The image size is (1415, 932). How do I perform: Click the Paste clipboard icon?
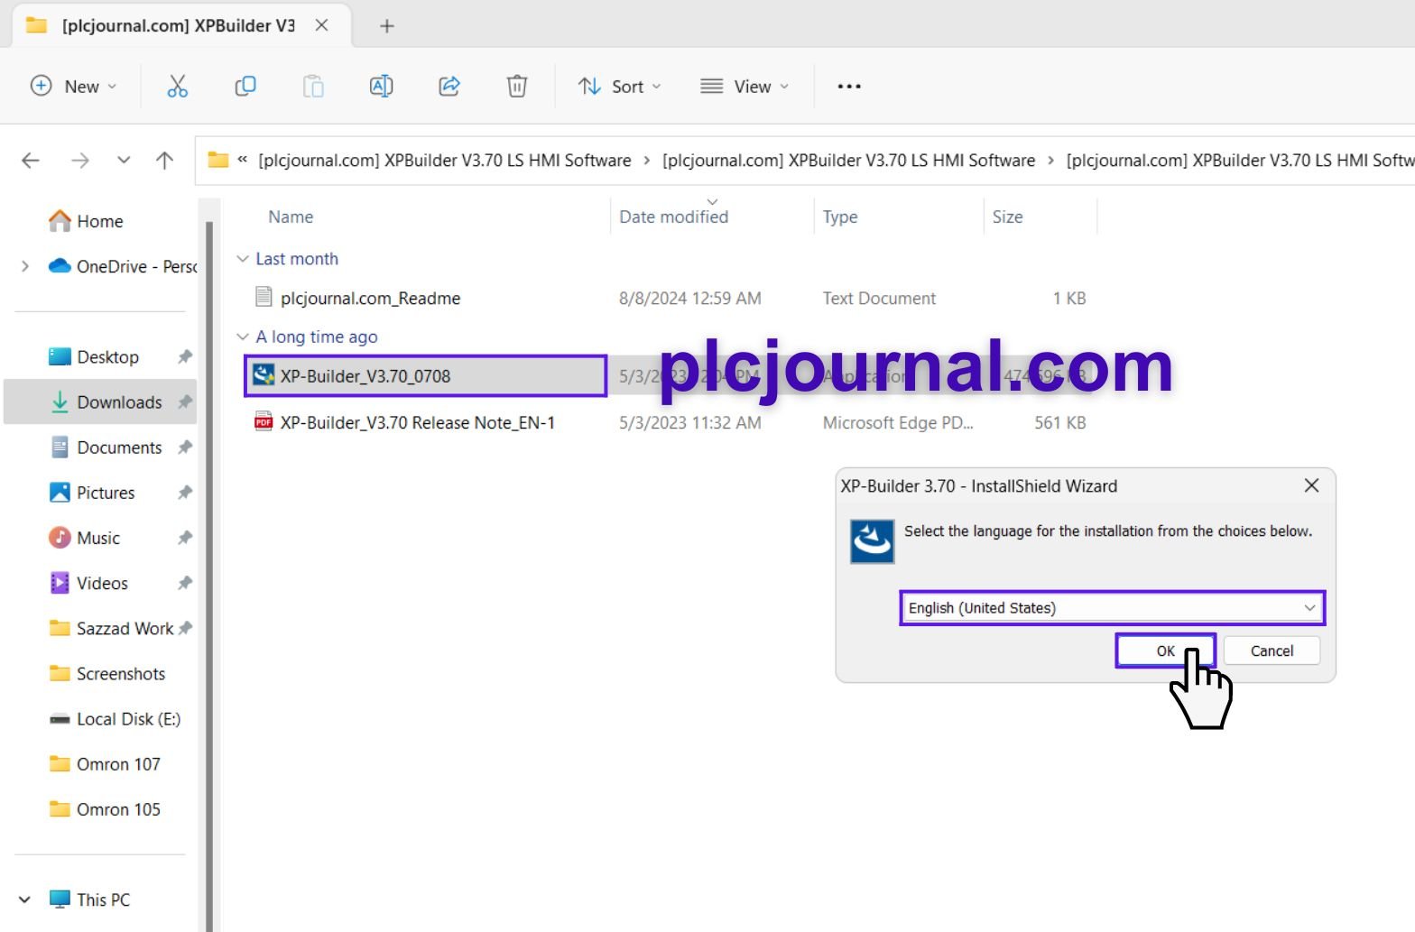pyautogui.click(x=313, y=87)
